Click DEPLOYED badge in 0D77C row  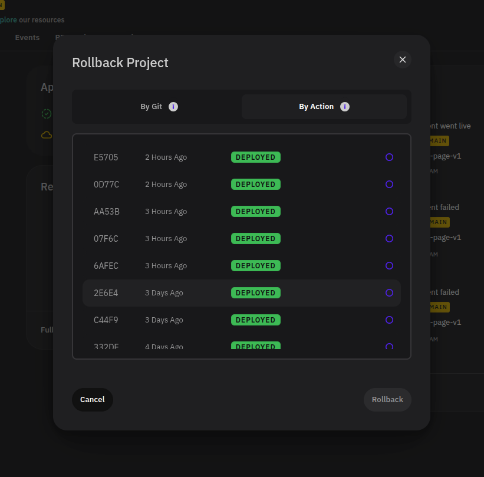[256, 185]
